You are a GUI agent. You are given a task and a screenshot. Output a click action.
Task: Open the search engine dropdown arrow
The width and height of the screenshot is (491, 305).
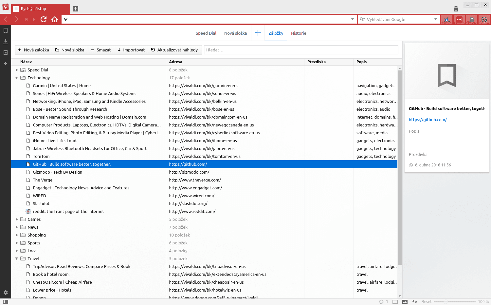pyautogui.click(x=435, y=19)
